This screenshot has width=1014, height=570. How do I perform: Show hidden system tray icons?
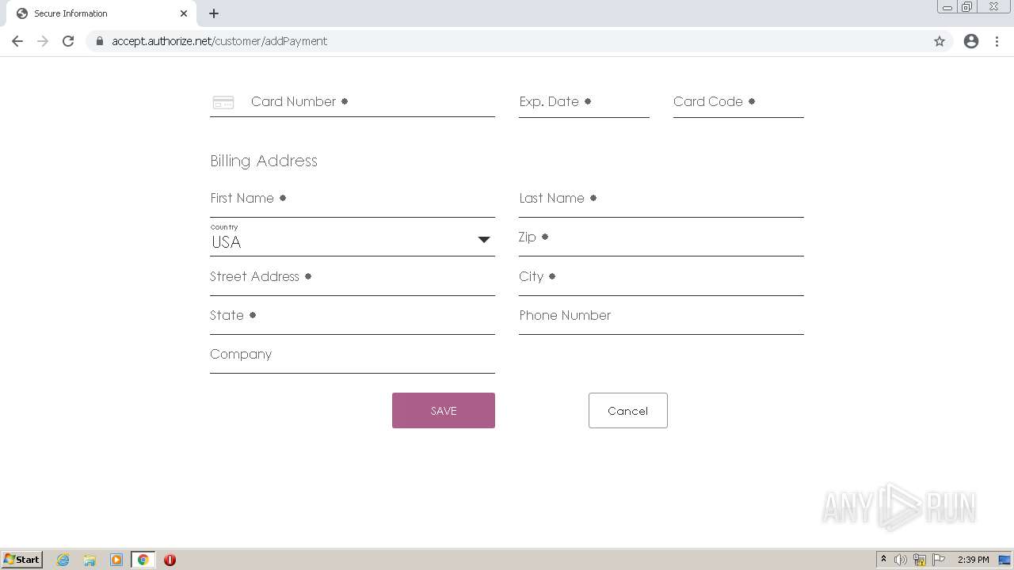[x=883, y=560]
